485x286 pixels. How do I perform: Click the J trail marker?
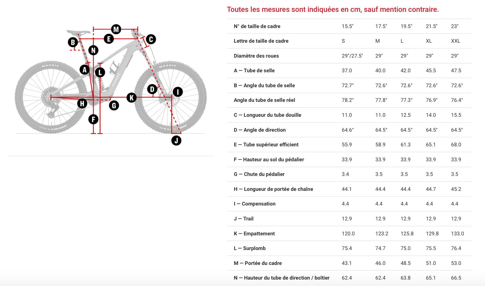(176, 140)
